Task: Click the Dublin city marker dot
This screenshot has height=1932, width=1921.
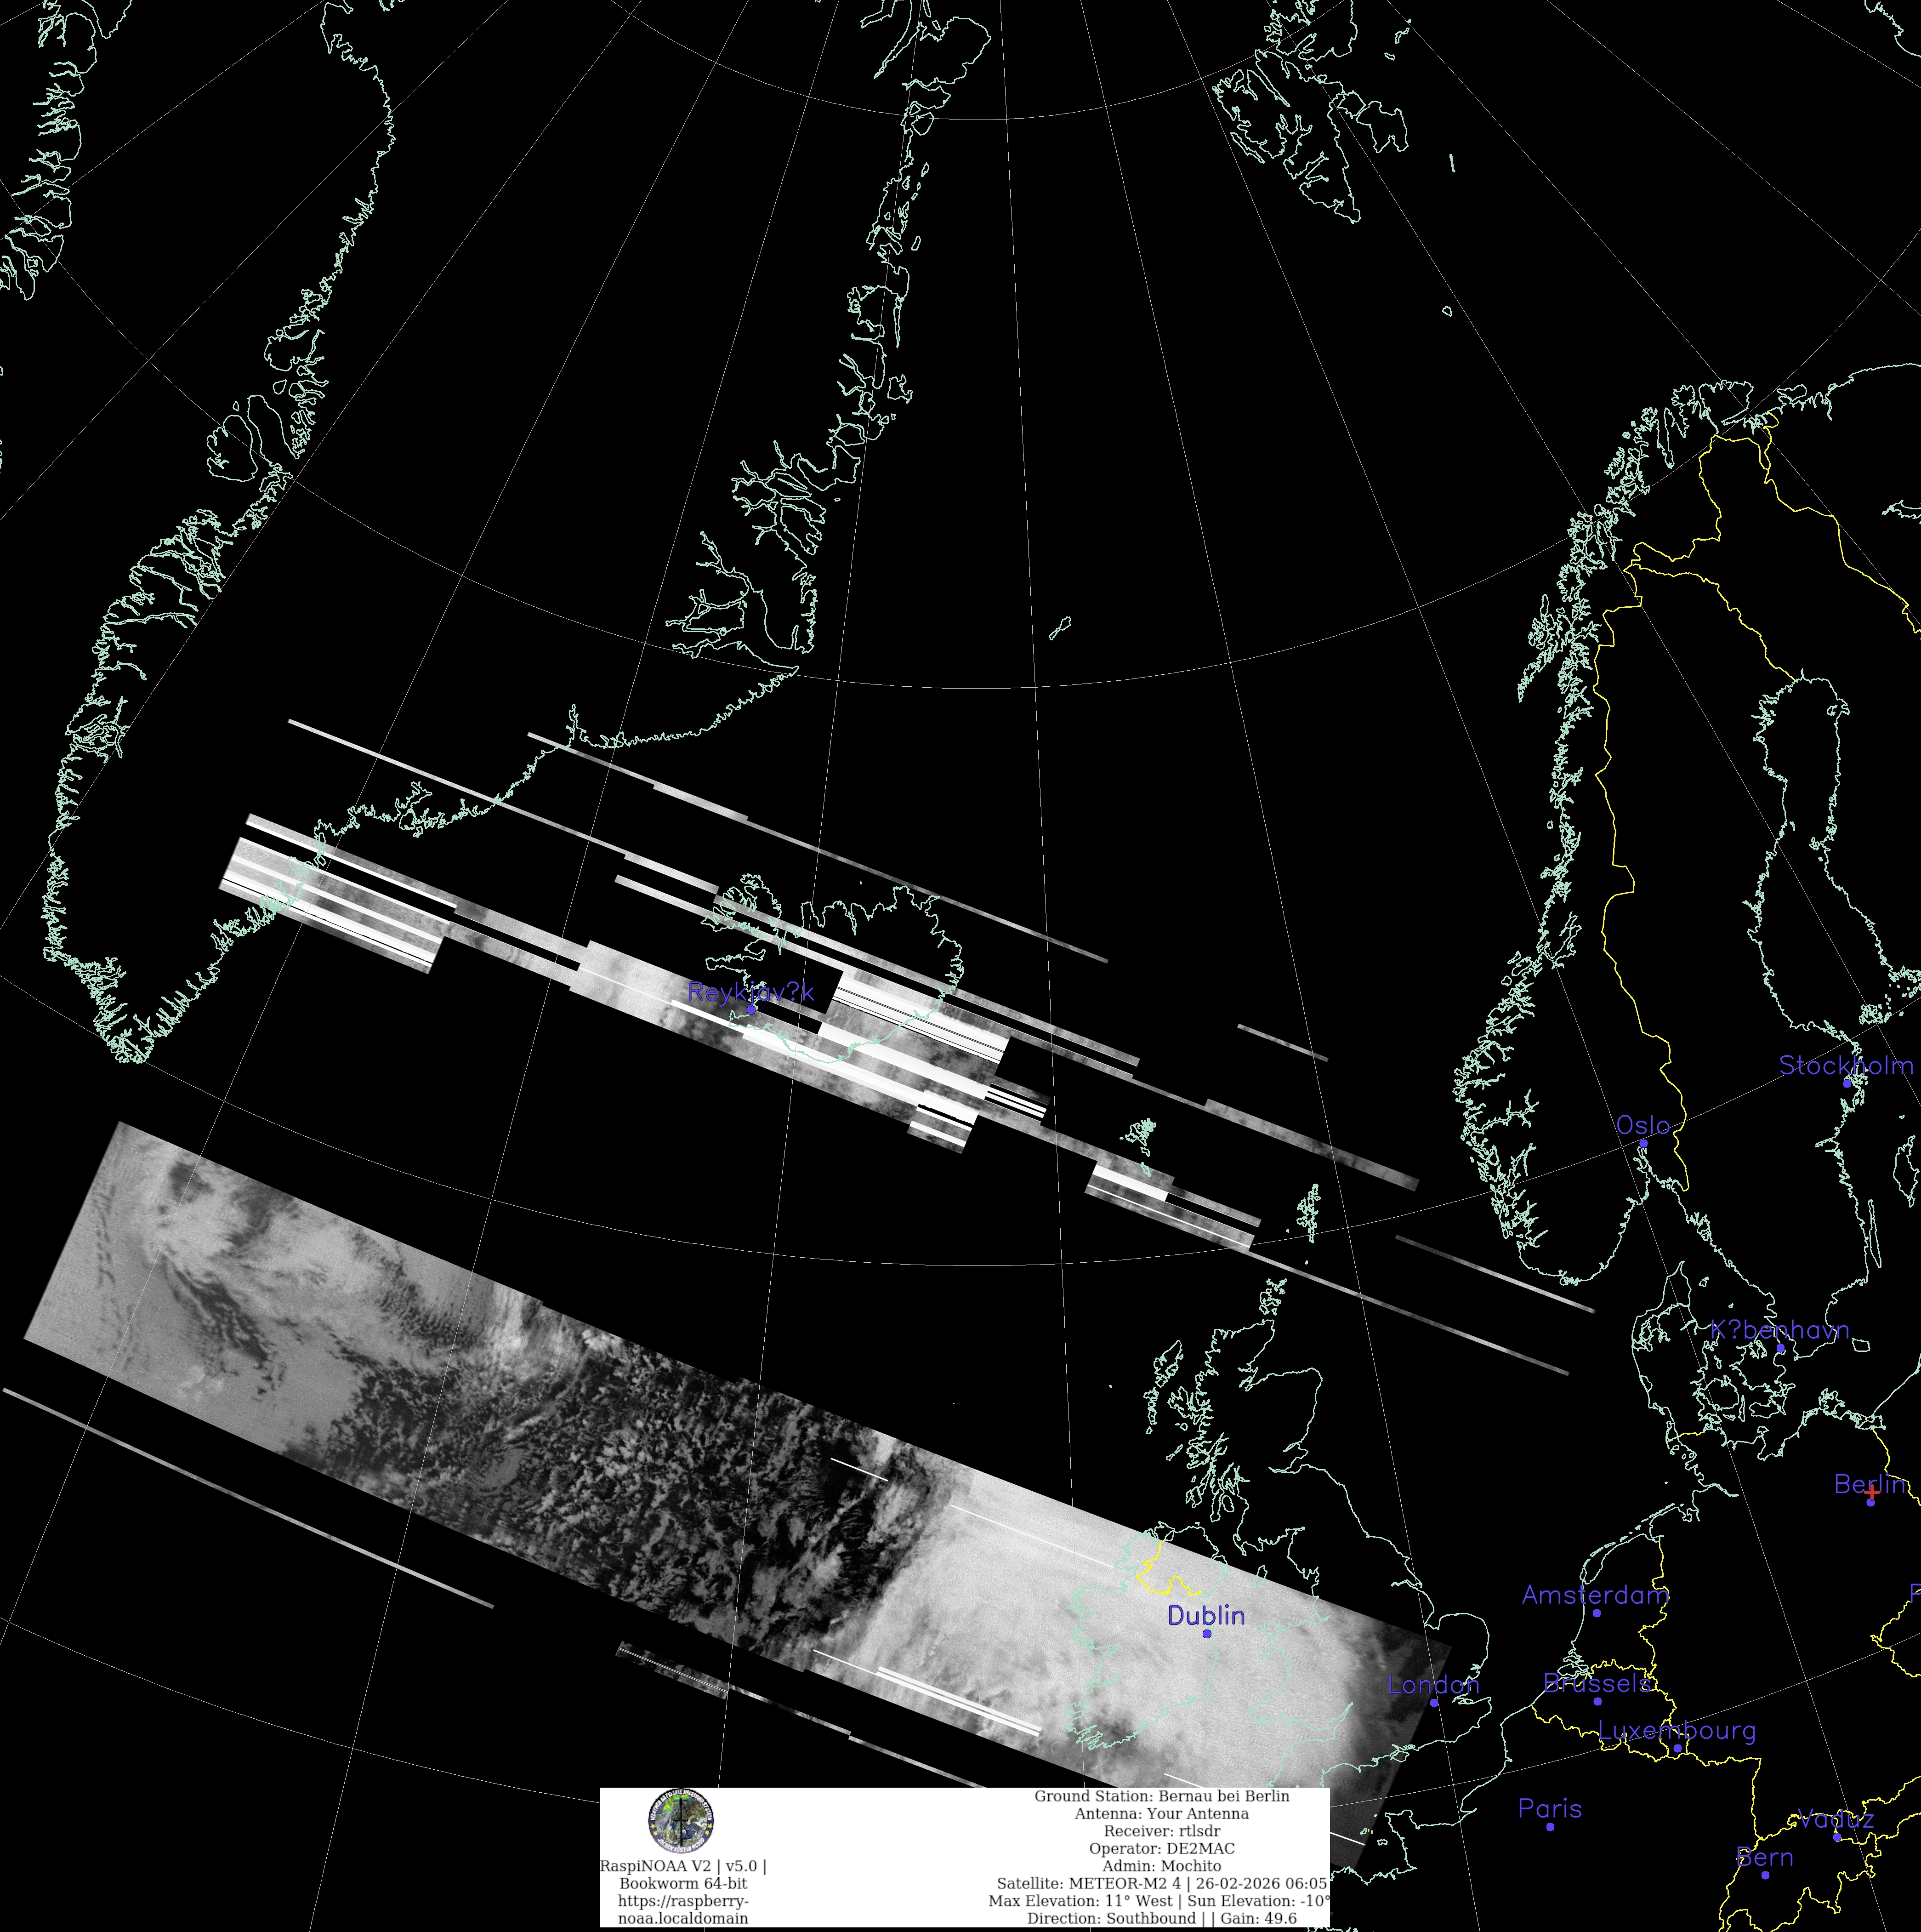Action: 1207,1633
